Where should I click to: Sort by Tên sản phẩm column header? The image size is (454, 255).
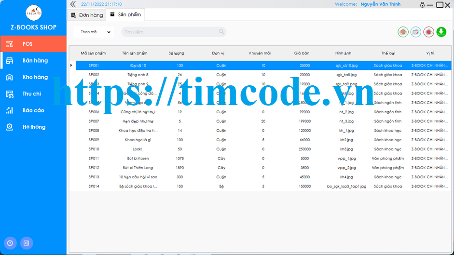click(x=135, y=53)
